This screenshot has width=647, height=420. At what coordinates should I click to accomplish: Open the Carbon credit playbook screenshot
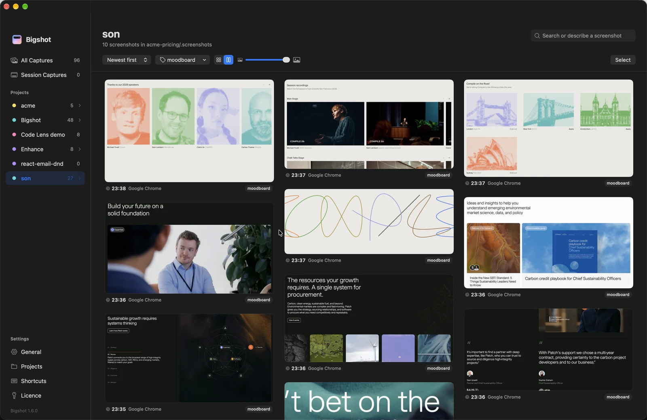(x=548, y=243)
